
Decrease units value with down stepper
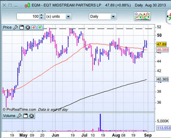pos(41,18)
